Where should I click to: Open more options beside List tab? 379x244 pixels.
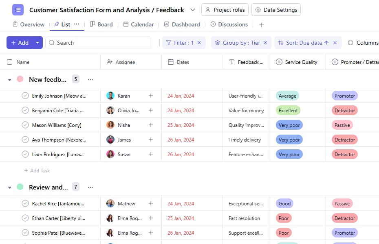point(77,24)
